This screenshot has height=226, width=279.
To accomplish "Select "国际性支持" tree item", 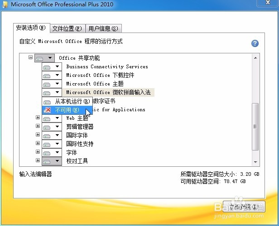I will 80,144.
